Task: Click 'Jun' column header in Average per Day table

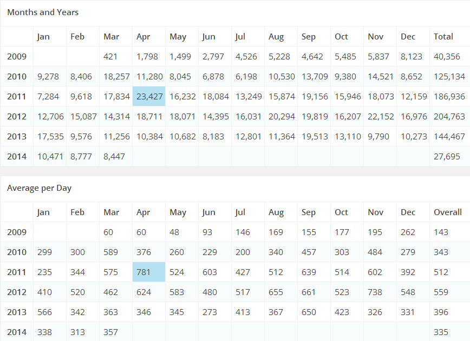Action: [208, 212]
